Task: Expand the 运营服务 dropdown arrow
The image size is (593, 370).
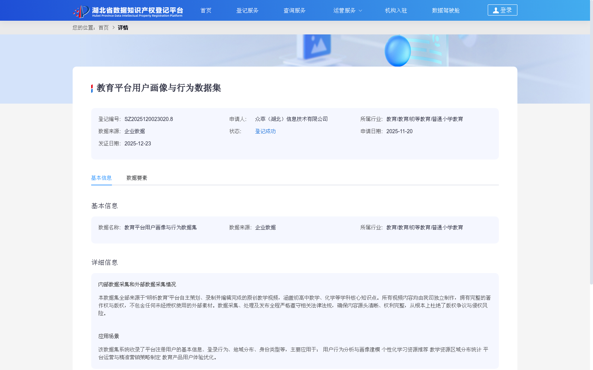Action: [x=360, y=11]
